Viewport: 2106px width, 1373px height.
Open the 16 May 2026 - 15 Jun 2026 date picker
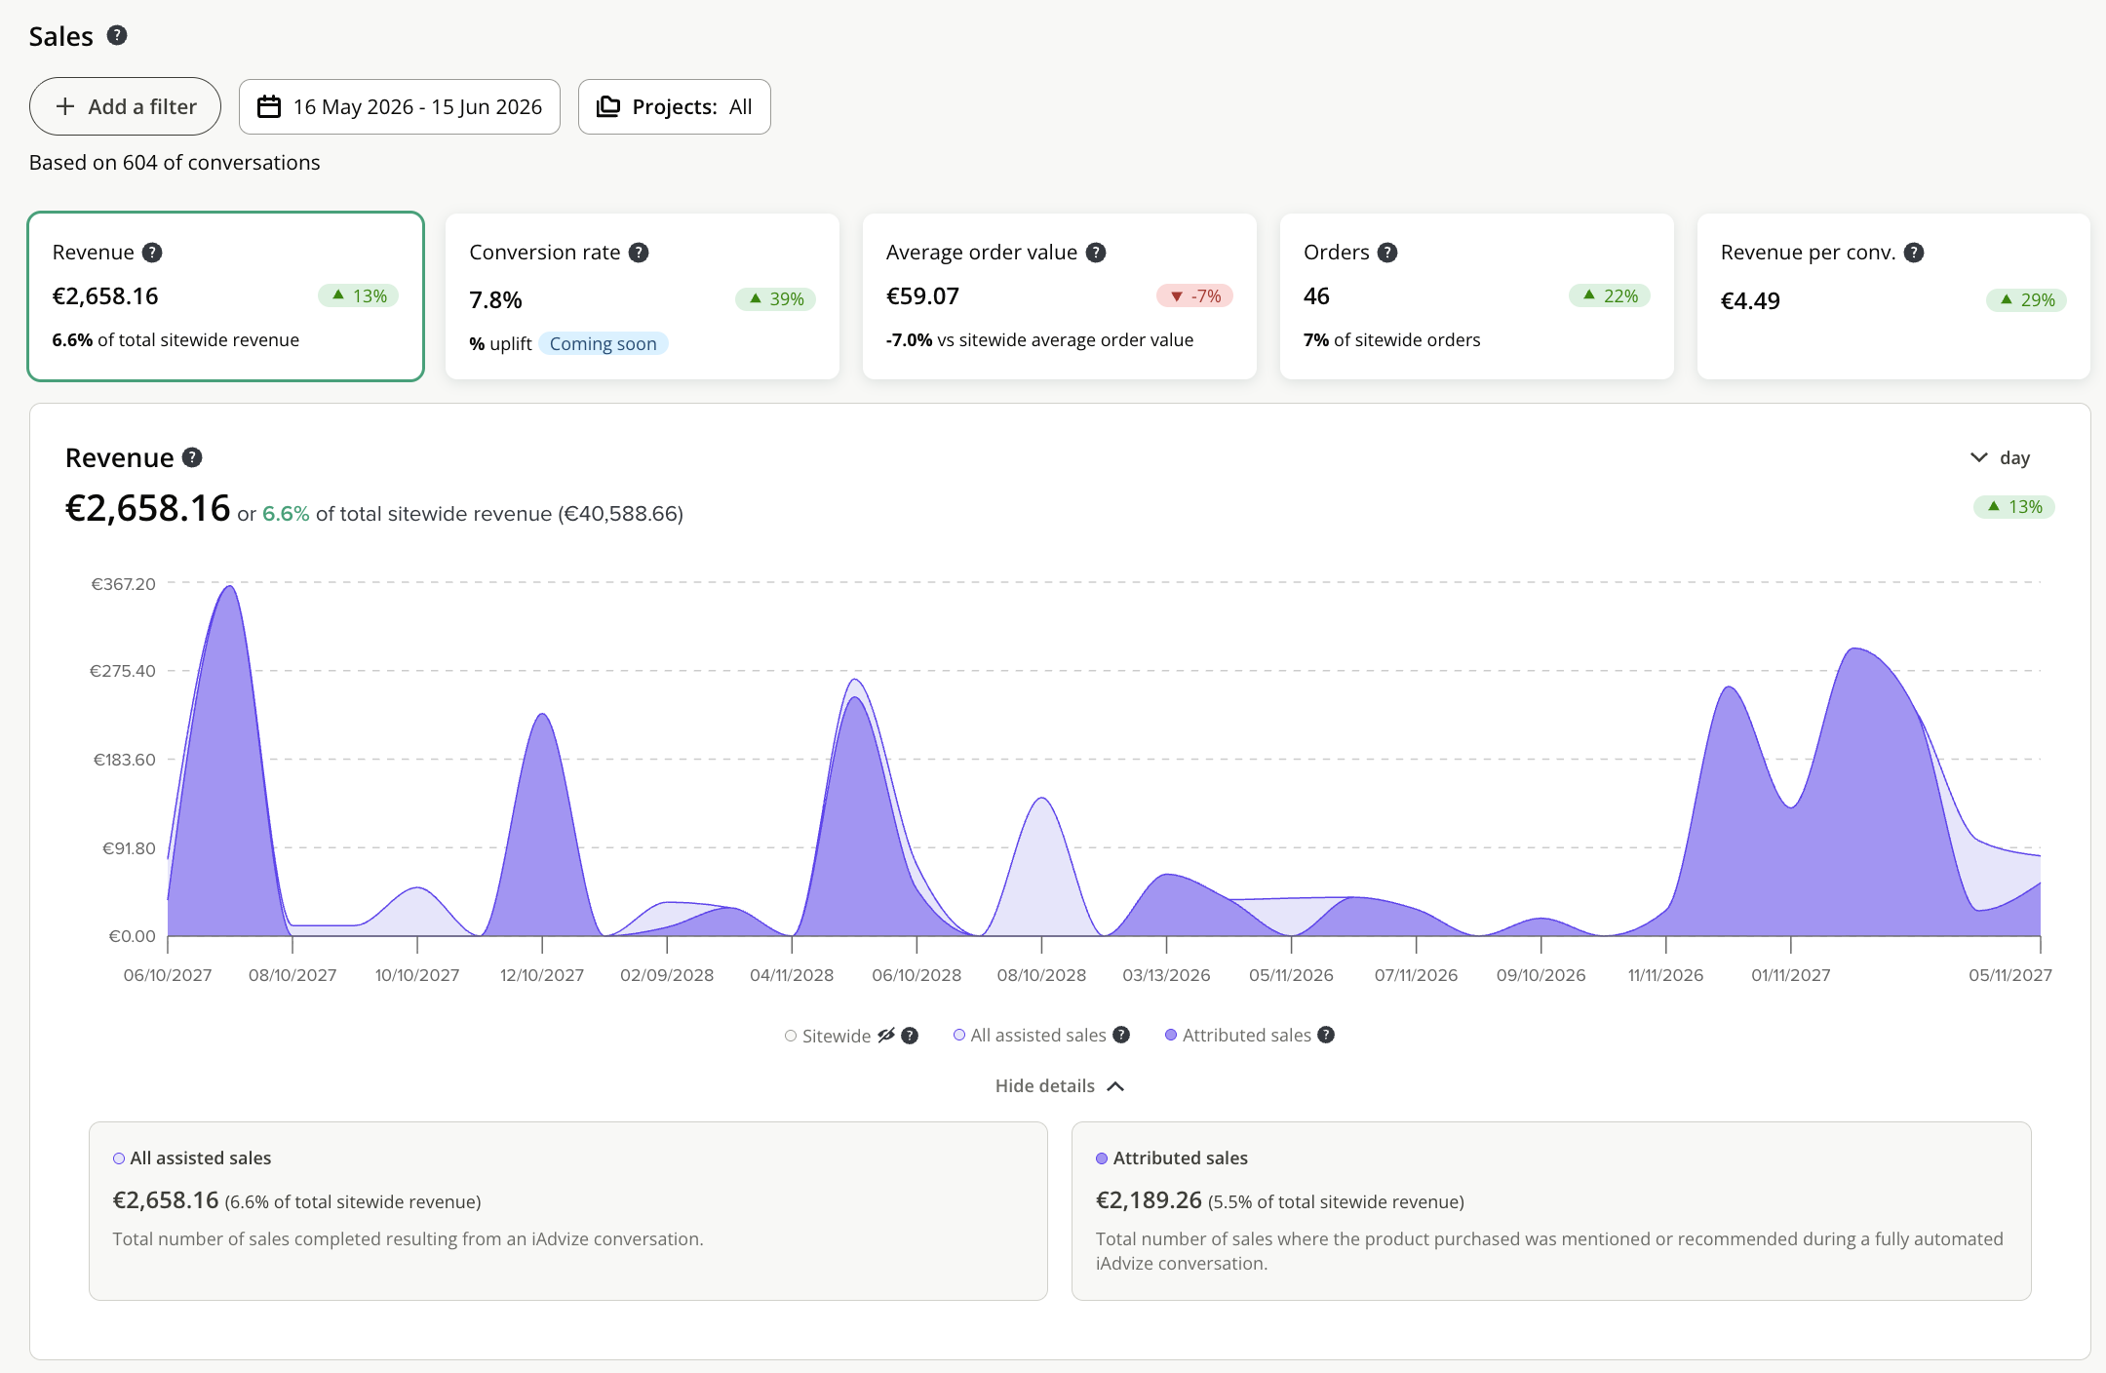tap(400, 106)
